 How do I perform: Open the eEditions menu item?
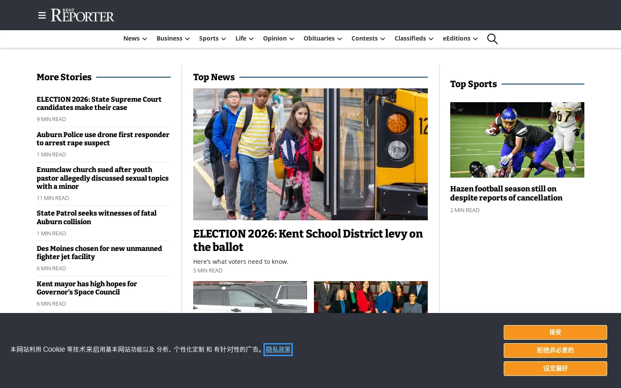(x=457, y=38)
